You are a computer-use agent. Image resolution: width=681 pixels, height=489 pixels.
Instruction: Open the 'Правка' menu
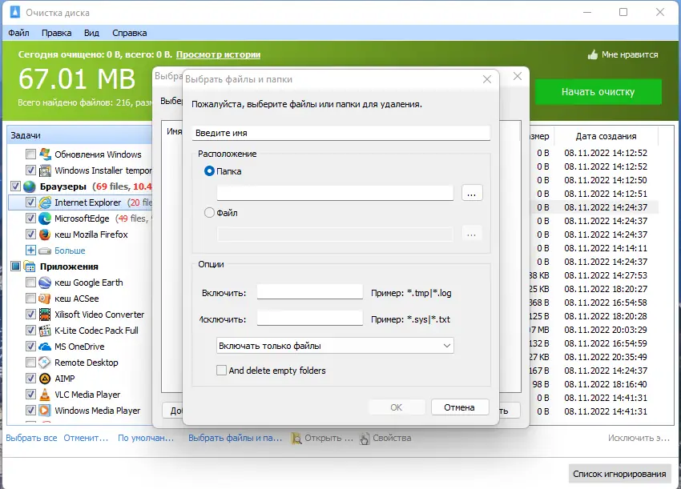pos(56,33)
